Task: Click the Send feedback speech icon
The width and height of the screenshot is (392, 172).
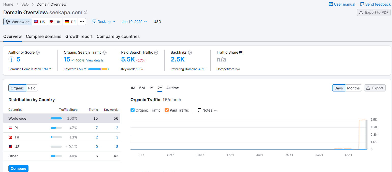Action: pos(362,4)
